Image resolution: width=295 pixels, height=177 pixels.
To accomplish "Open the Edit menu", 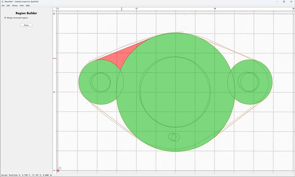I will point(8,6).
